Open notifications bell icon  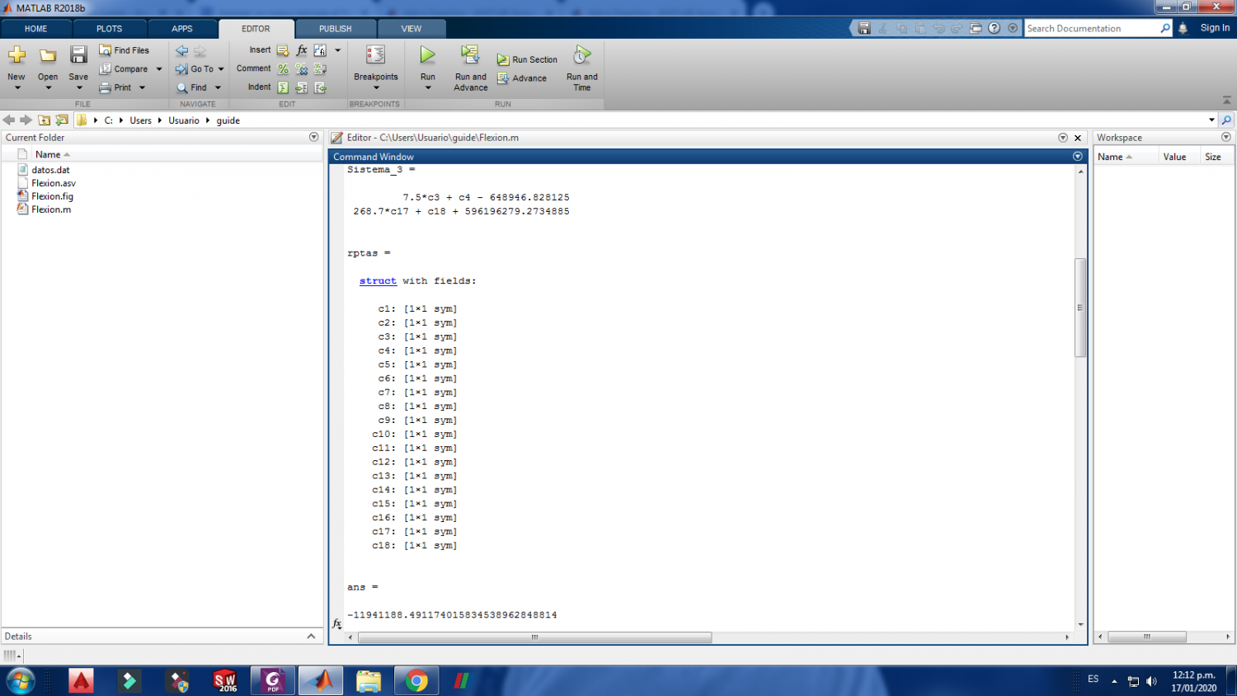click(1183, 28)
